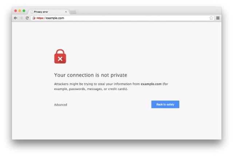Click the 'Your connection is not private' heading
Viewport: 233px width, 156px height.
coord(91,75)
